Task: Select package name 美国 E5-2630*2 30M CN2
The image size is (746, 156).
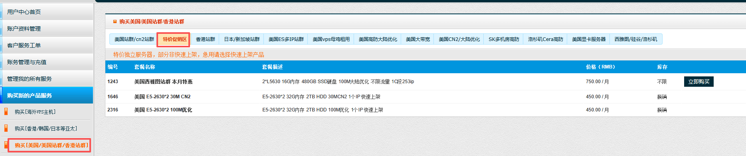Action: pos(162,97)
